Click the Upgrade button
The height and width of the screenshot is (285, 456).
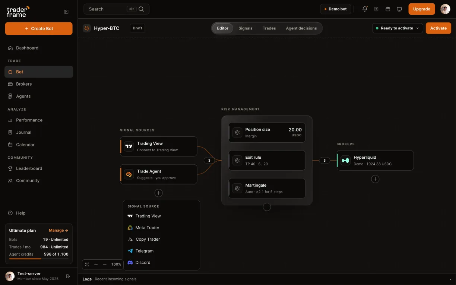(x=422, y=9)
